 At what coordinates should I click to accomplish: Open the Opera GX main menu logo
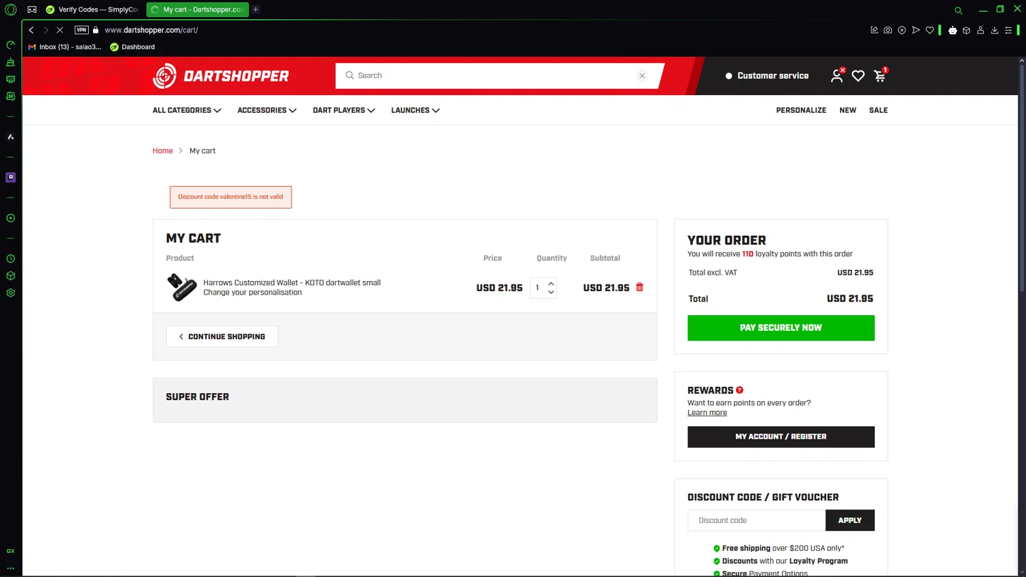coord(10,10)
